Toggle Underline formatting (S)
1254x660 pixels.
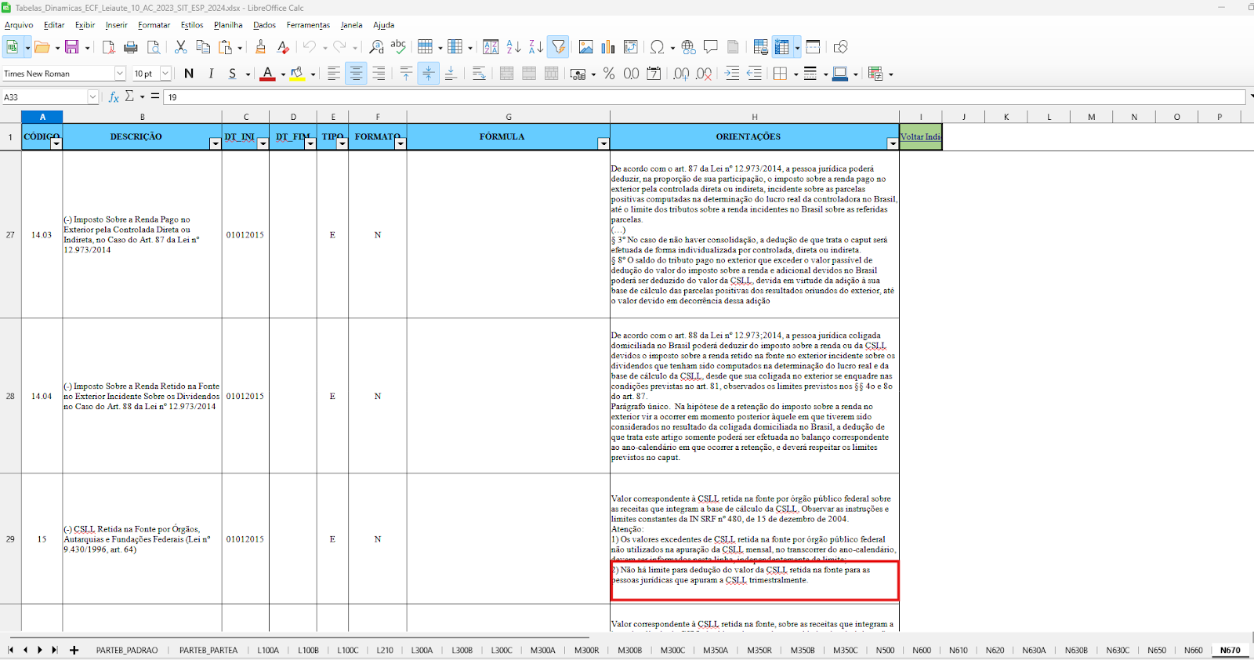232,74
